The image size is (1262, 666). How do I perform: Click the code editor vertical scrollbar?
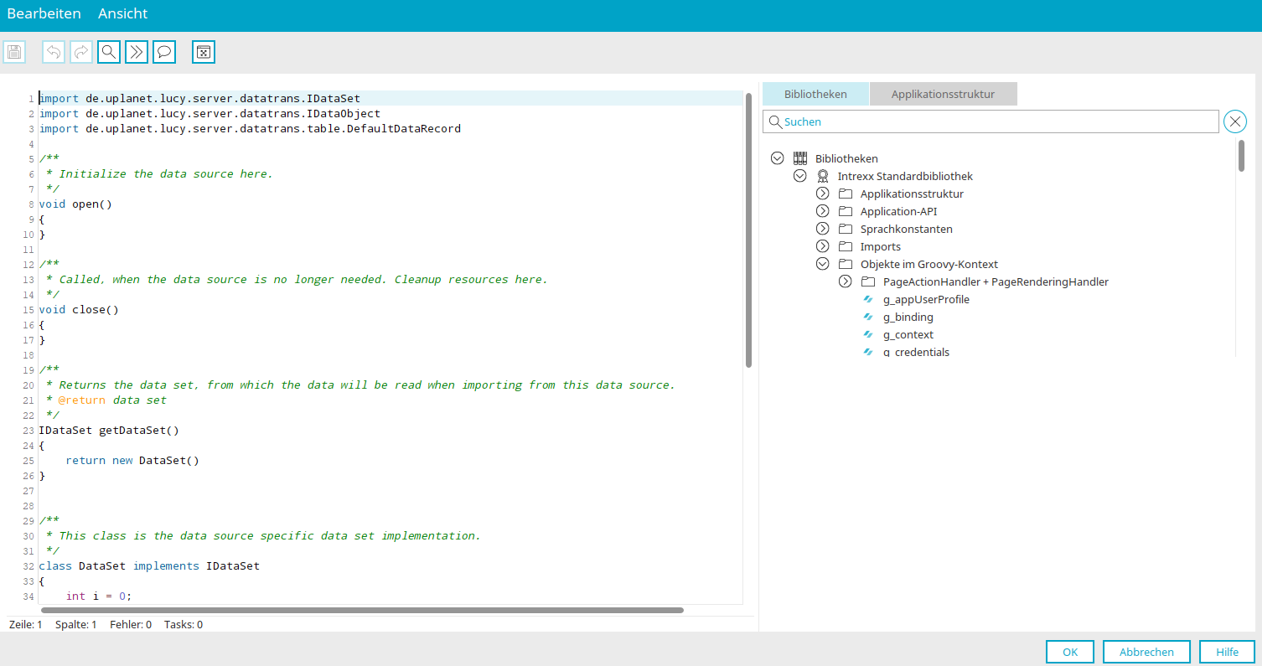[x=748, y=230]
